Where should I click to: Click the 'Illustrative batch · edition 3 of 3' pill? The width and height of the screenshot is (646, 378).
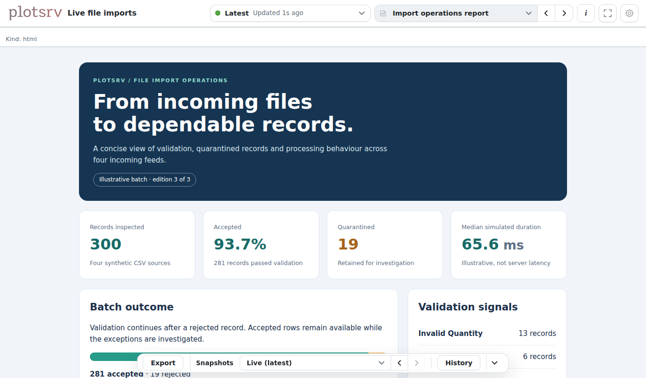(x=145, y=180)
